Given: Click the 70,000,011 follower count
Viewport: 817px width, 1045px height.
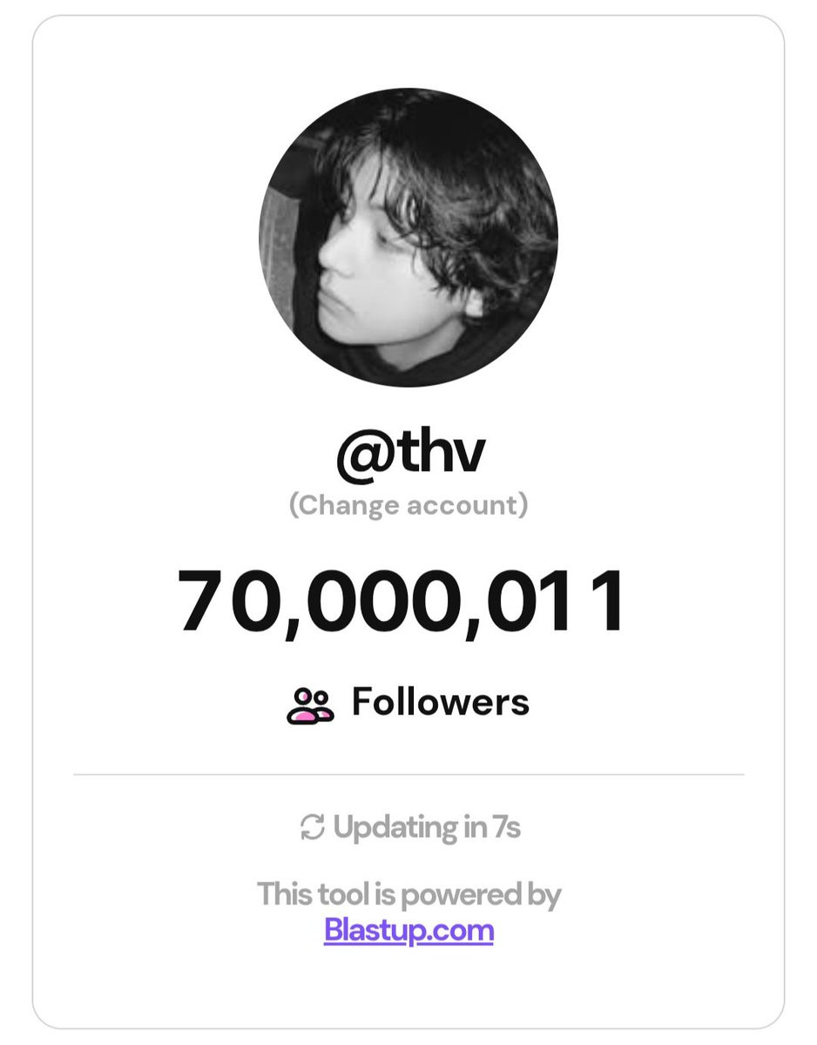Looking at the screenshot, I should tap(402, 603).
